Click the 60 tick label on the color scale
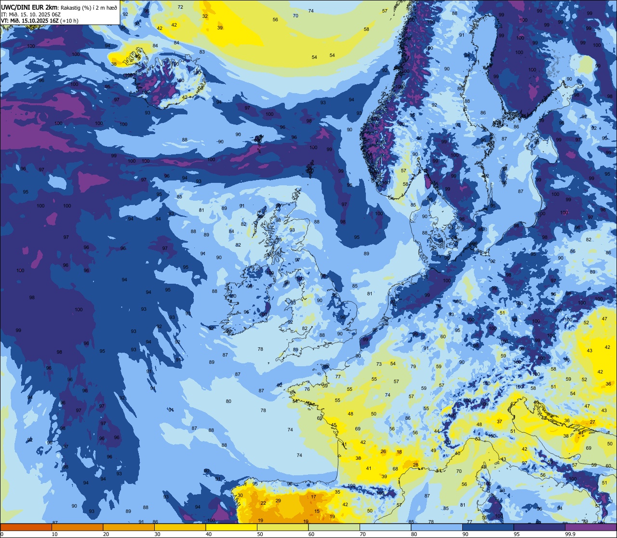617x538 pixels. click(311, 534)
